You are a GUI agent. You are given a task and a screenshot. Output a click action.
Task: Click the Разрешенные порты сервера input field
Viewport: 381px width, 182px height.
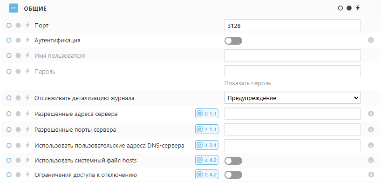[x=293, y=129]
